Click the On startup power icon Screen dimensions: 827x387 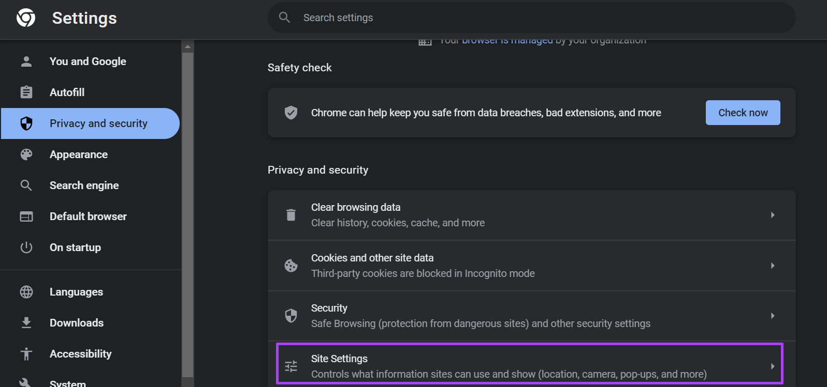click(x=26, y=247)
